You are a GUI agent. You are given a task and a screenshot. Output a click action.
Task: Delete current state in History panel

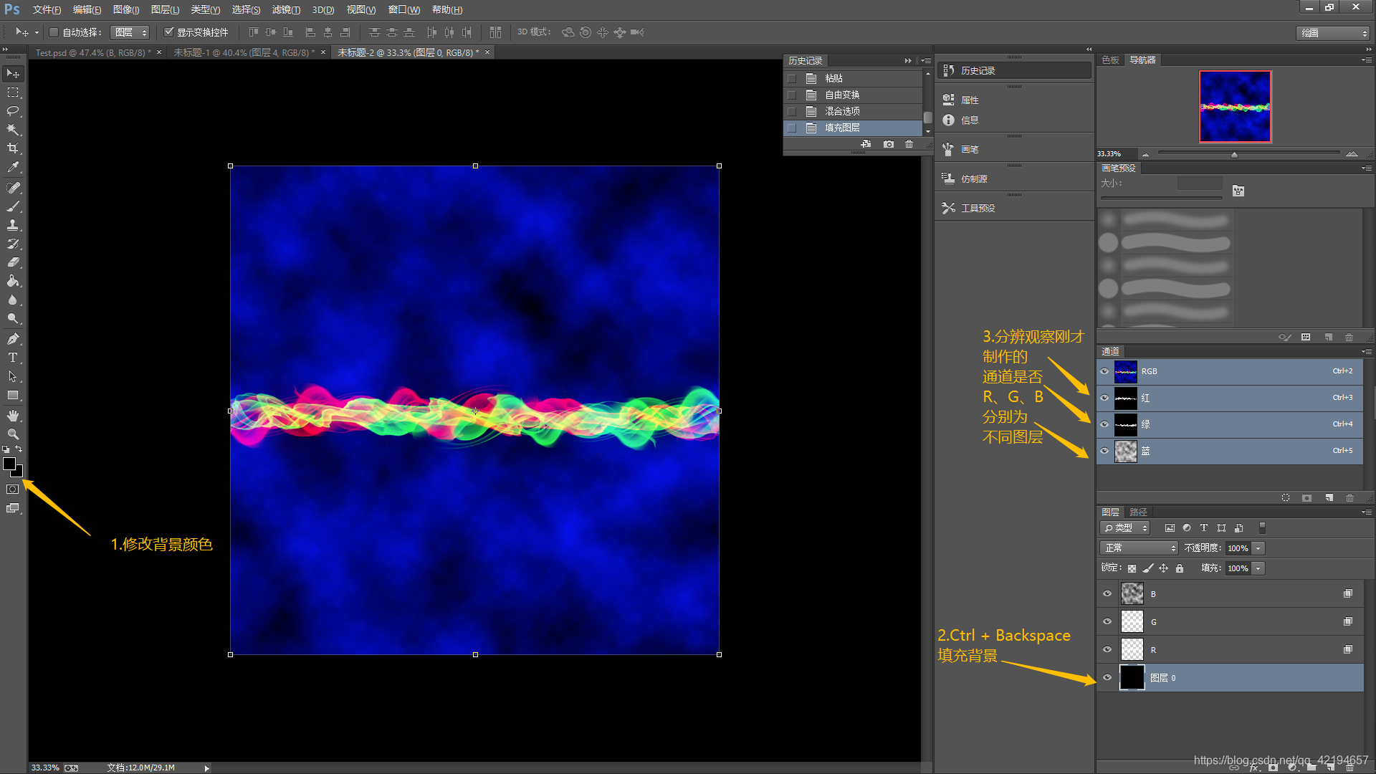909,144
